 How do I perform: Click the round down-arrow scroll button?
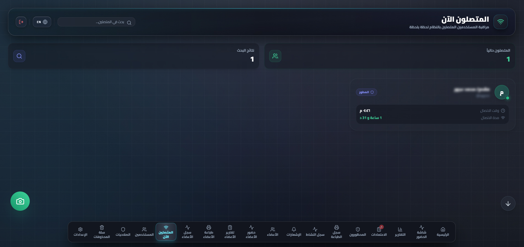tap(508, 204)
